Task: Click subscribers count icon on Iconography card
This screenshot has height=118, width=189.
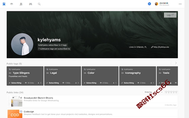Action: click(152, 83)
